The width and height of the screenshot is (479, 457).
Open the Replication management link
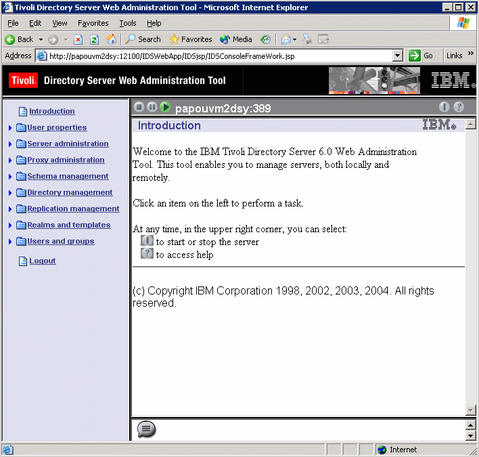(73, 209)
